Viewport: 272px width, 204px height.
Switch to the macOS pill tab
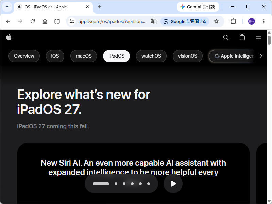click(x=84, y=56)
